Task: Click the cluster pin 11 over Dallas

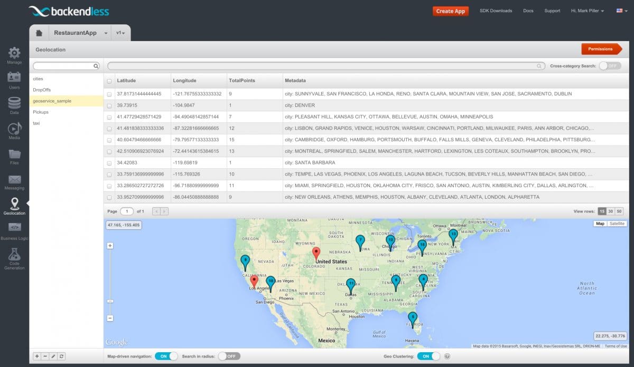Action: click(351, 286)
